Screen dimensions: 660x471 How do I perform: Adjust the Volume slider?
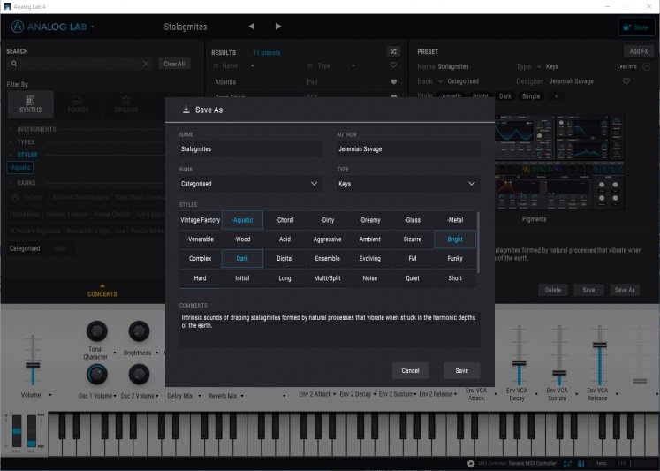tap(33, 365)
